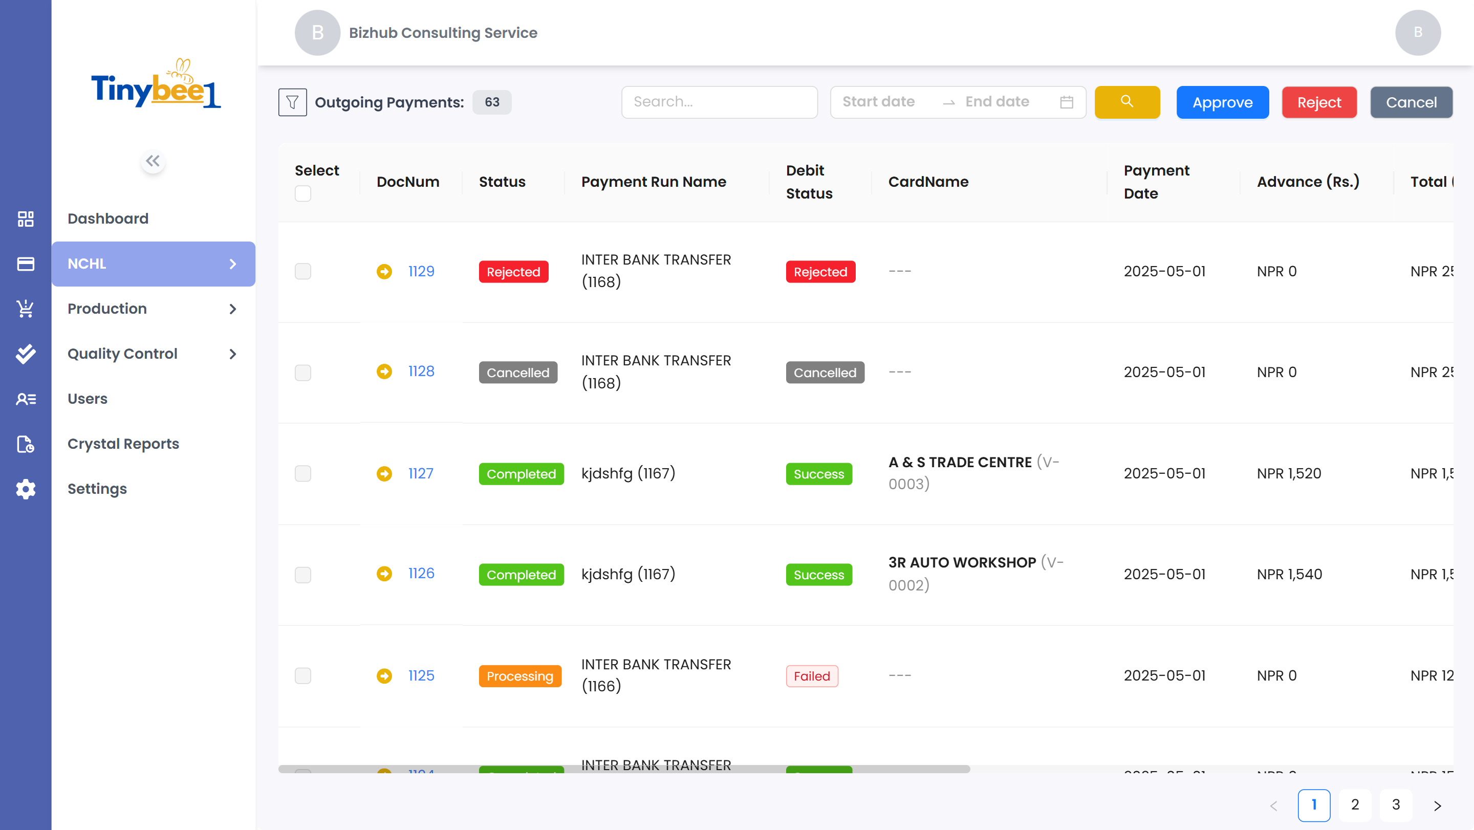The width and height of the screenshot is (1474, 830).
Task: Open the Users menu item
Action: [x=154, y=399]
